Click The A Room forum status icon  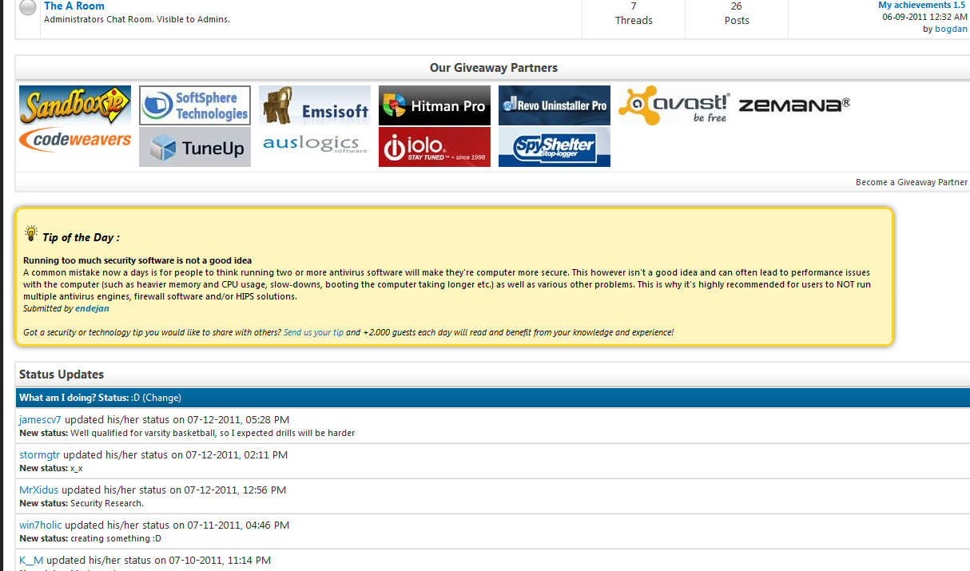point(28,8)
